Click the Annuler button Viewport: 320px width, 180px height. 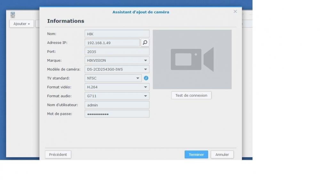[x=222, y=154]
